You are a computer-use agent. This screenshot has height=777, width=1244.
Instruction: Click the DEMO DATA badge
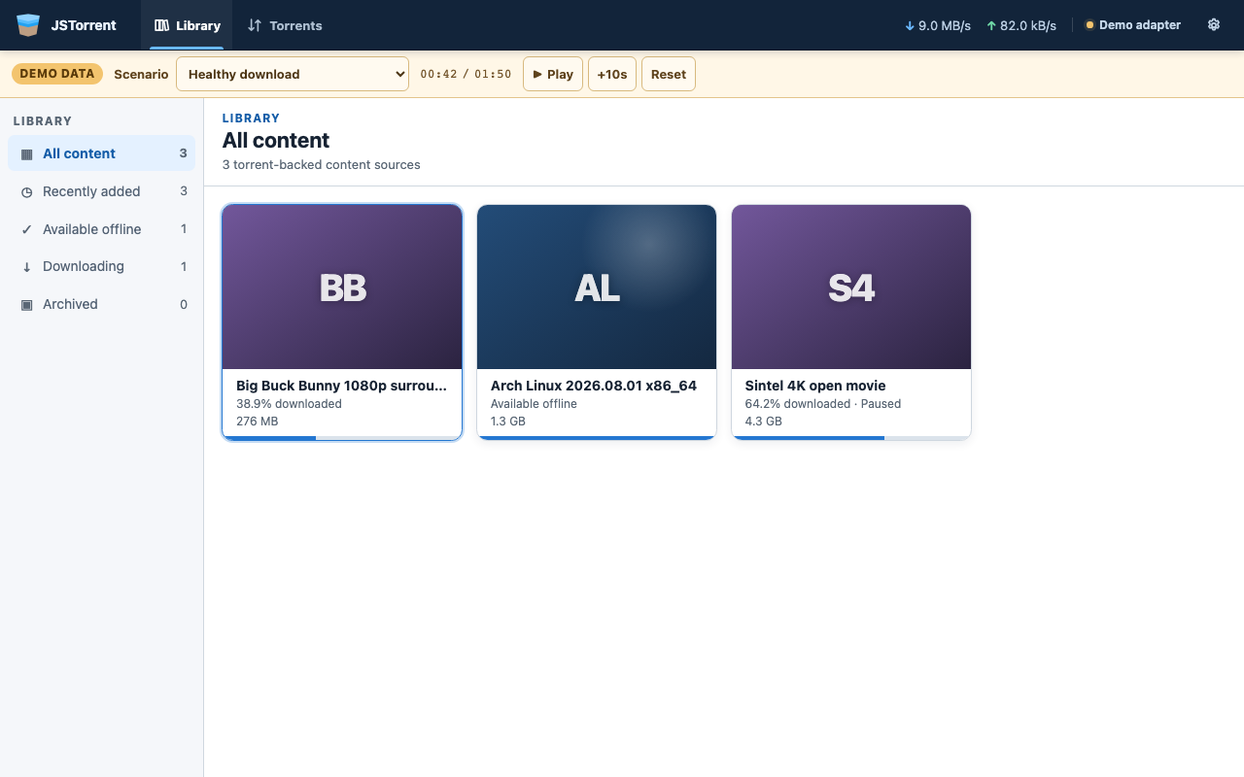[57, 74]
